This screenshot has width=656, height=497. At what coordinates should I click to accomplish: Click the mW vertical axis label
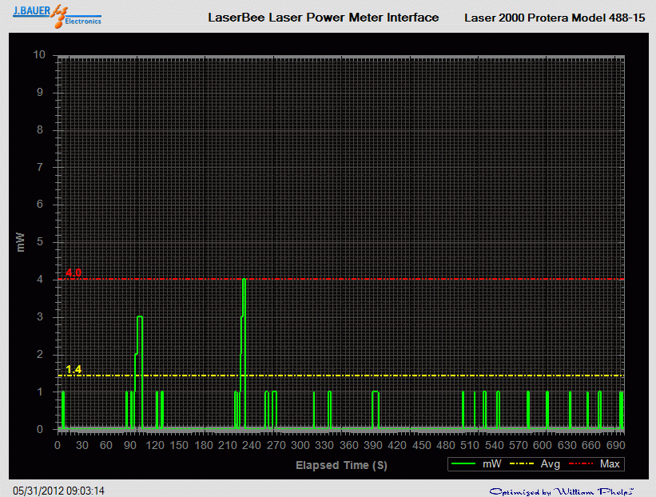20,241
